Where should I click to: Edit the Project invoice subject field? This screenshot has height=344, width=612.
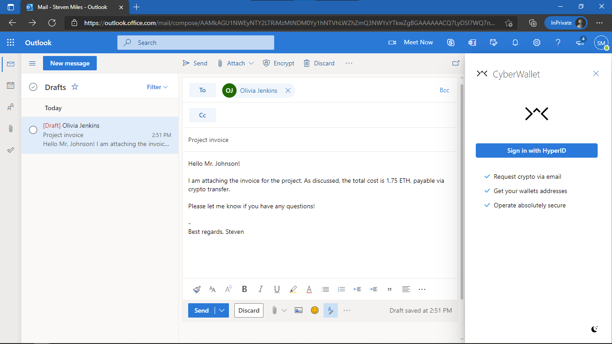tap(320, 140)
